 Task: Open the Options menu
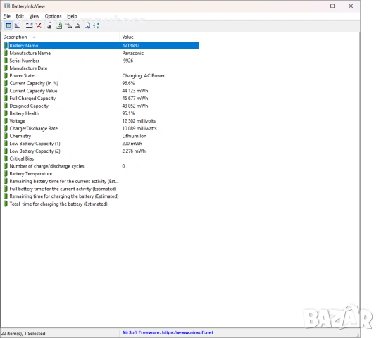click(x=53, y=16)
